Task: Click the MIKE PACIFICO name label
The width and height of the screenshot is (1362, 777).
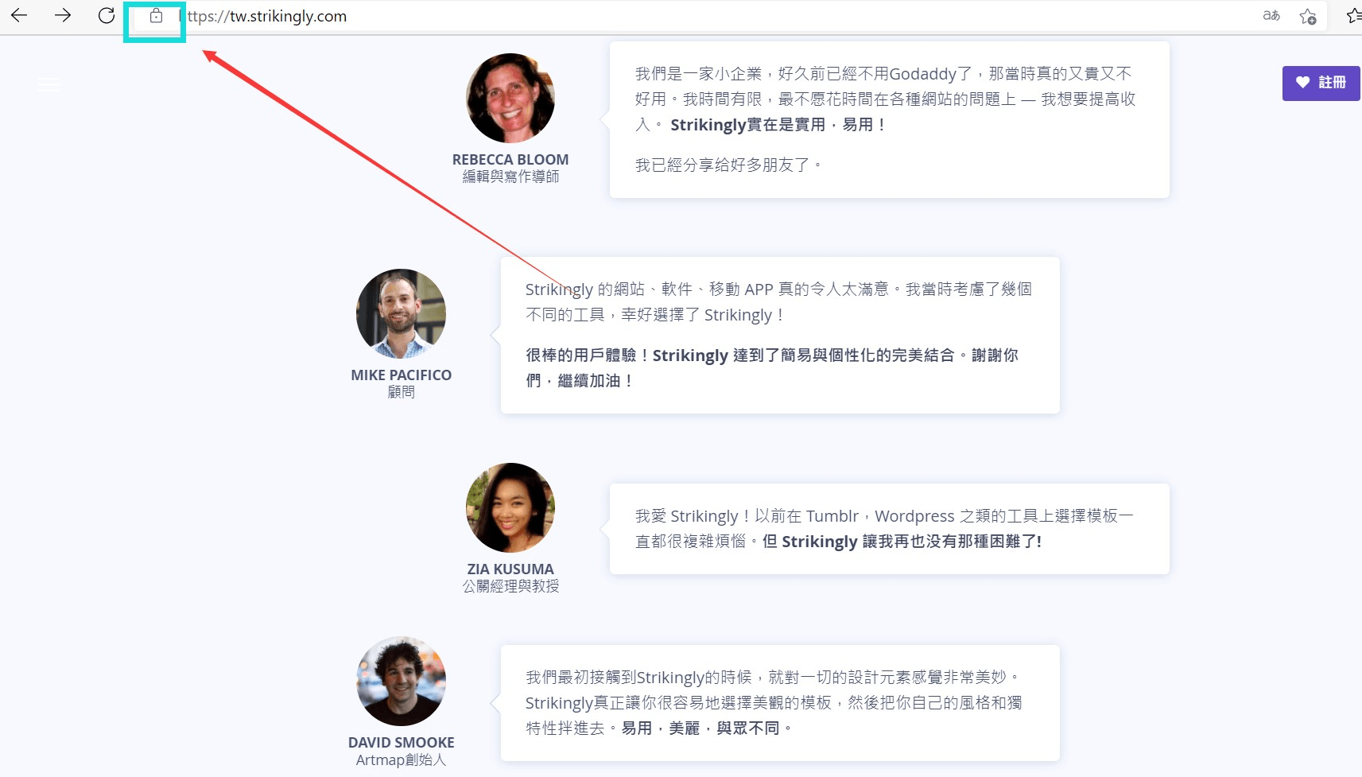Action: (x=401, y=375)
